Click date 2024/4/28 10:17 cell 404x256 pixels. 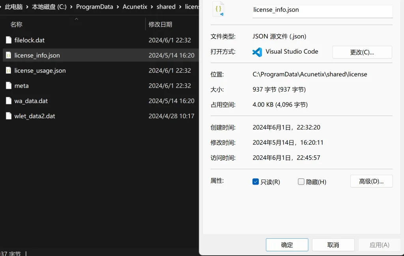coord(171,116)
